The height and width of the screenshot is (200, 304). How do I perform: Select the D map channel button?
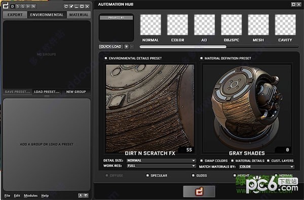12,7
